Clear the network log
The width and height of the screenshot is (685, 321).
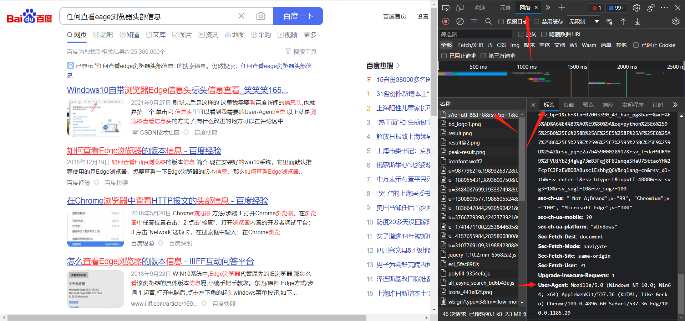460,21
